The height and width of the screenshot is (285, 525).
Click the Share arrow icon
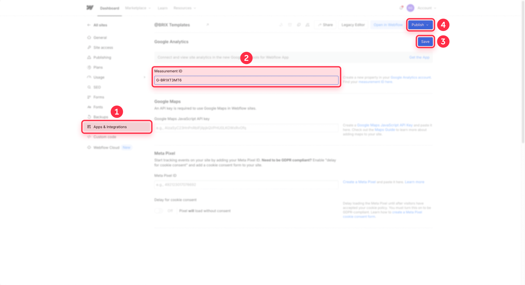point(320,25)
